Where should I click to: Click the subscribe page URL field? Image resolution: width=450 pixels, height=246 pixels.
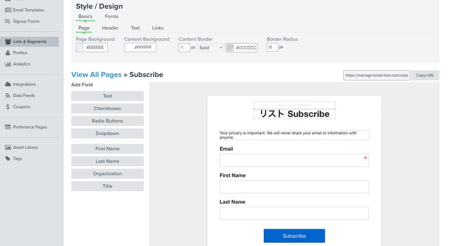click(376, 75)
